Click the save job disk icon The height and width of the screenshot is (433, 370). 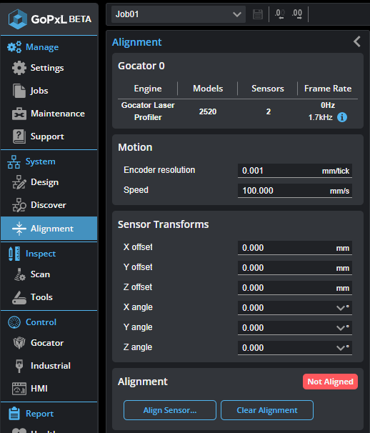click(x=258, y=14)
